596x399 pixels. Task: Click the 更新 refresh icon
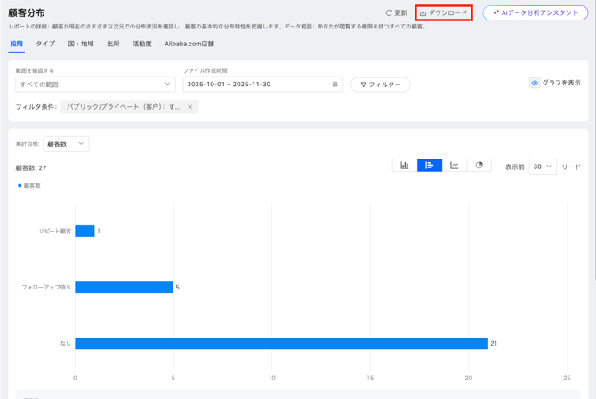[389, 13]
